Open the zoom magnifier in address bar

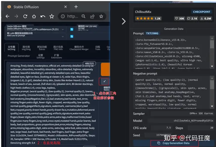point(83,16)
